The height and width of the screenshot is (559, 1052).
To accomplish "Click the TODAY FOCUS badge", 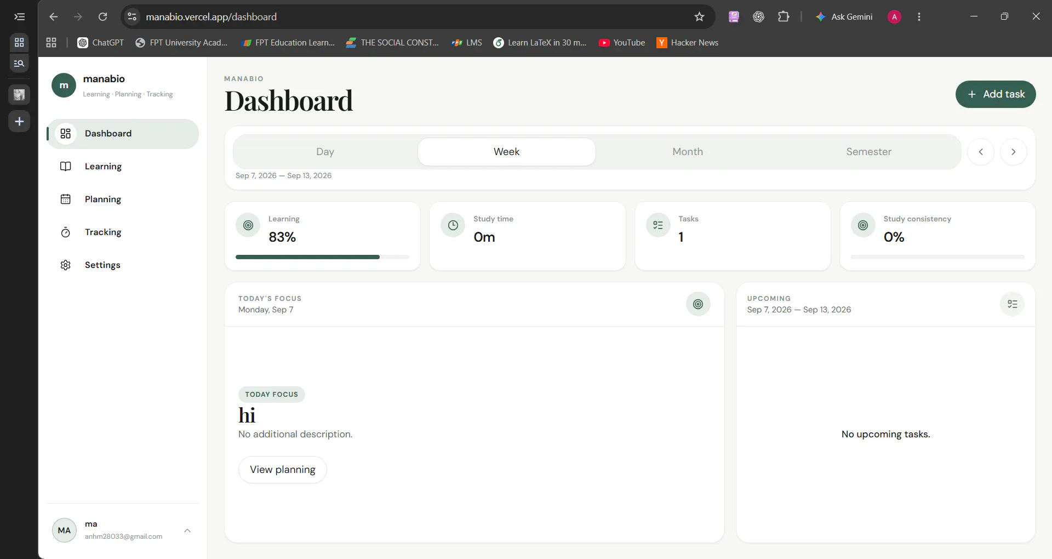I will (272, 395).
